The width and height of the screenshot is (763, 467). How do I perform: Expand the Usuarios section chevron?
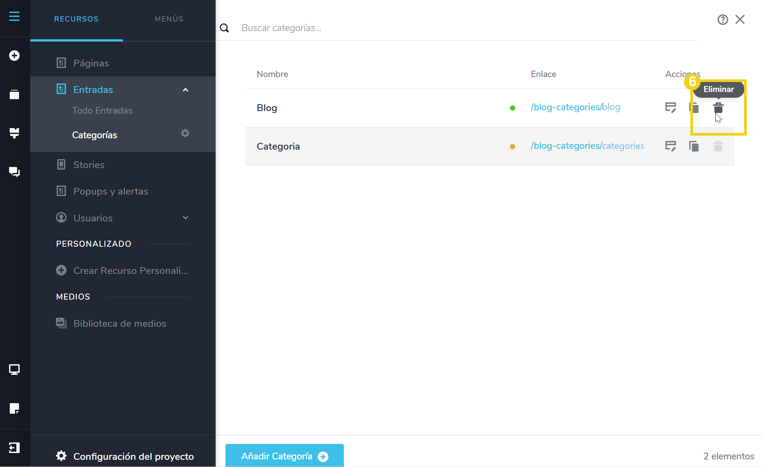185,218
